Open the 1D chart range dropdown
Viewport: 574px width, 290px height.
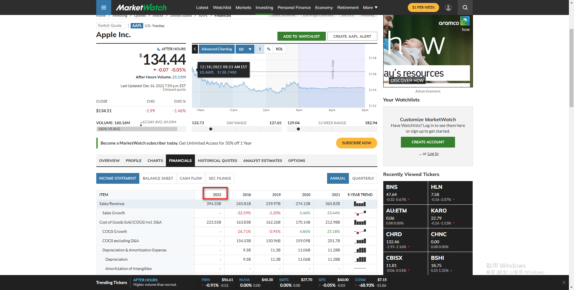pos(245,49)
